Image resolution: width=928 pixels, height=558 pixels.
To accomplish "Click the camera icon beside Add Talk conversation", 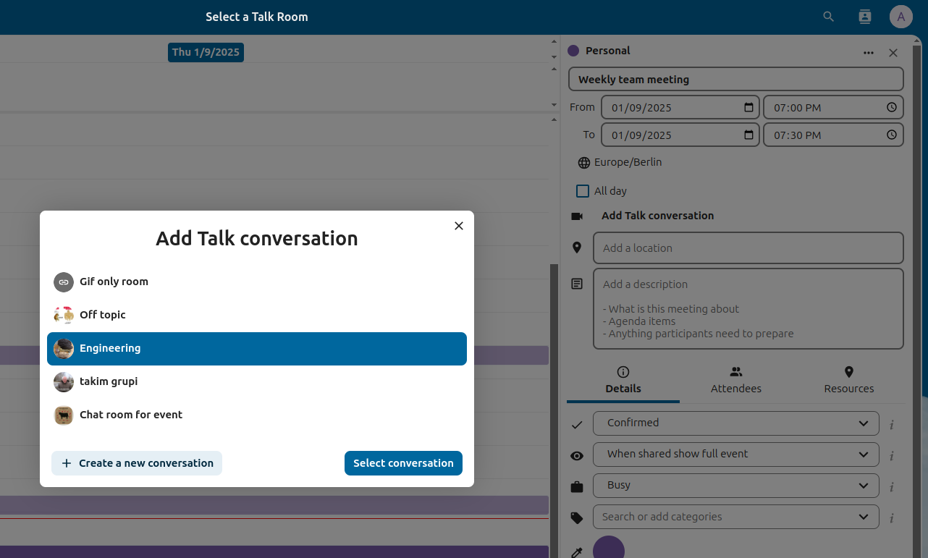I will 577,215.
